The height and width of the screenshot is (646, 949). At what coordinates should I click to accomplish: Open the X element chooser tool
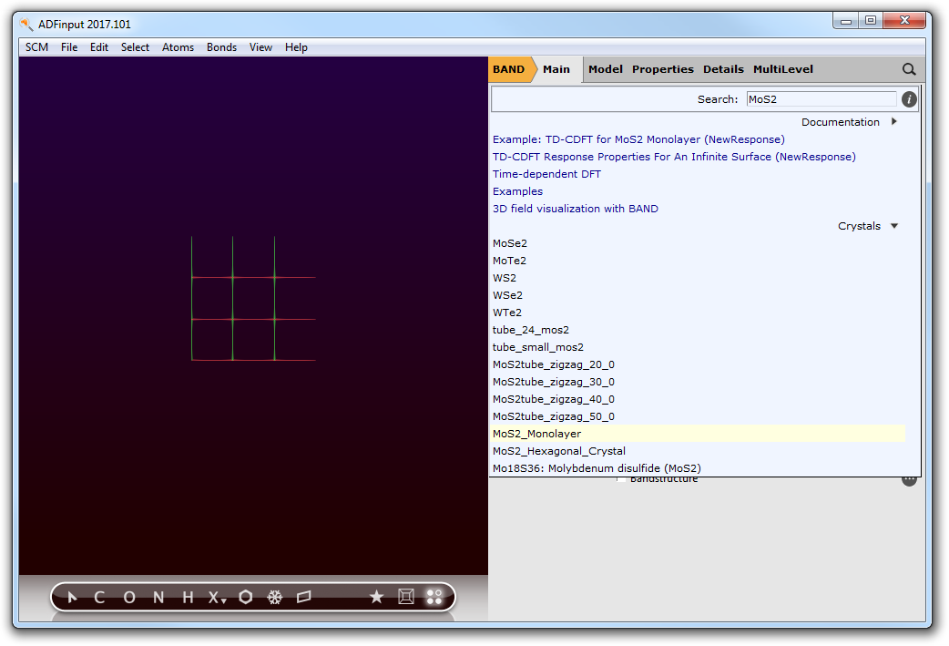pos(217,598)
